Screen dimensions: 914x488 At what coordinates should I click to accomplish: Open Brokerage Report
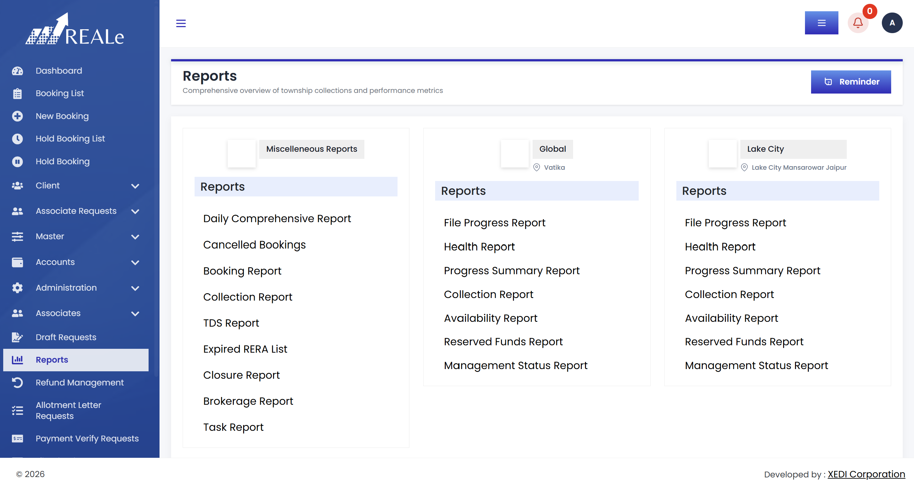(248, 402)
